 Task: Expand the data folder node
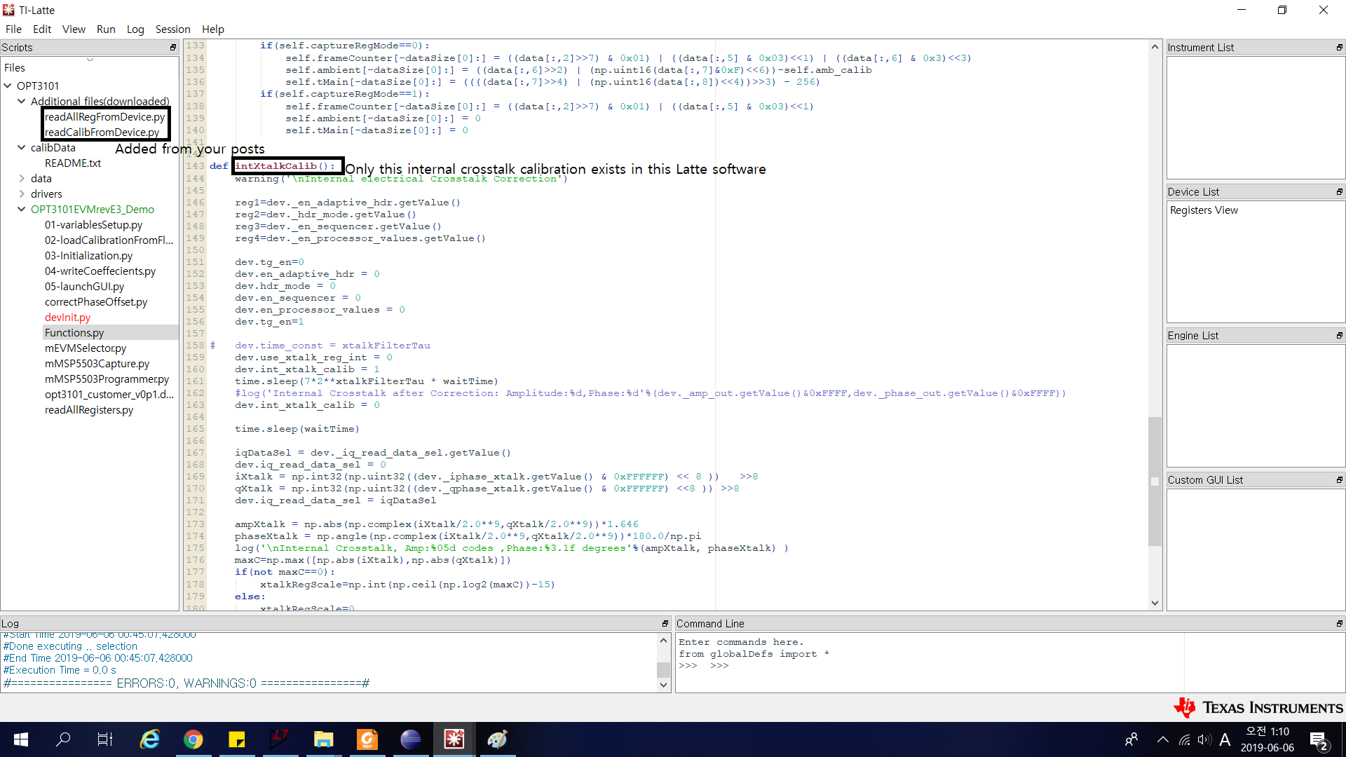click(x=22, y=179)
